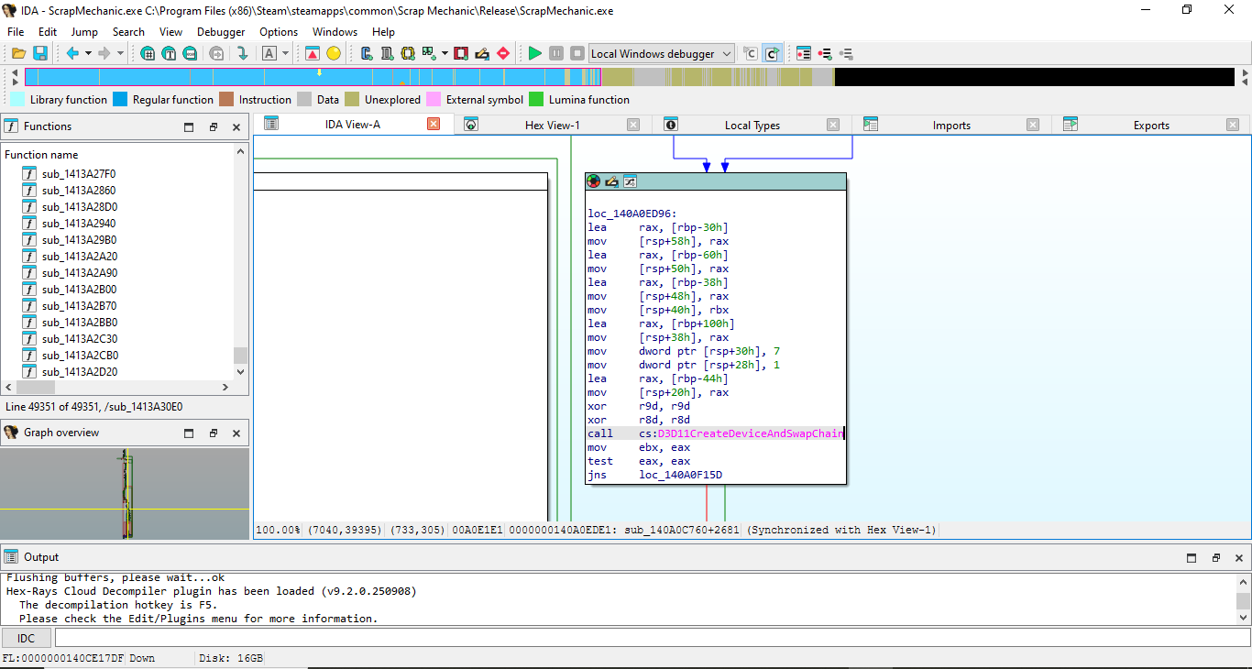
Task: Close the Imports tab
Action: (1033, 125)
